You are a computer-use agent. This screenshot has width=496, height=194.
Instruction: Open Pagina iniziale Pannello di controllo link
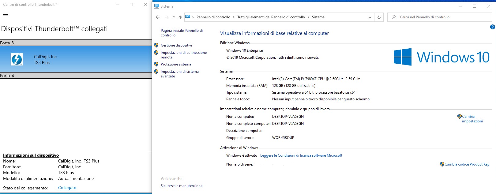182,33
